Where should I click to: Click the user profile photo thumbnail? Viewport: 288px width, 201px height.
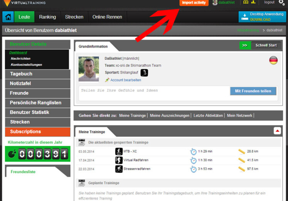pos(89,69)
